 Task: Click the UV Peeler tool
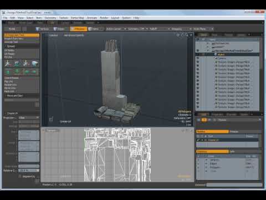[x=22, y=54]
